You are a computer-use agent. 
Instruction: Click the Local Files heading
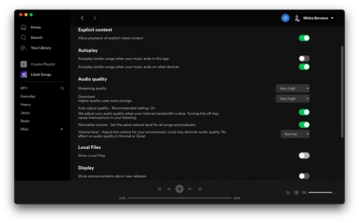click(x=90, y=147)
